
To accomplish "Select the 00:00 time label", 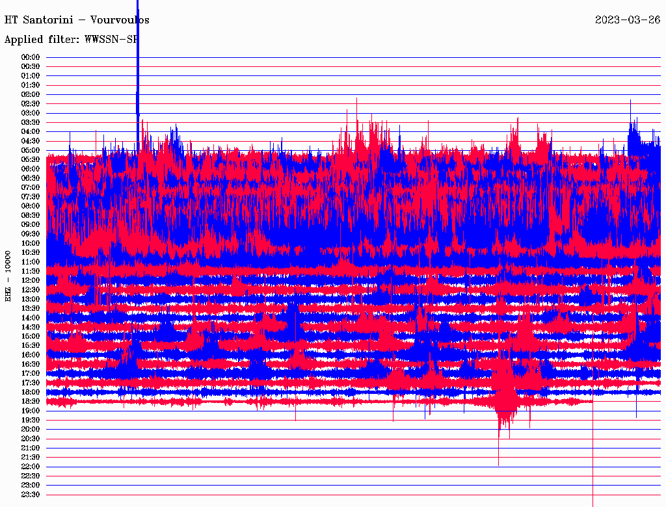I will [31, 57].
